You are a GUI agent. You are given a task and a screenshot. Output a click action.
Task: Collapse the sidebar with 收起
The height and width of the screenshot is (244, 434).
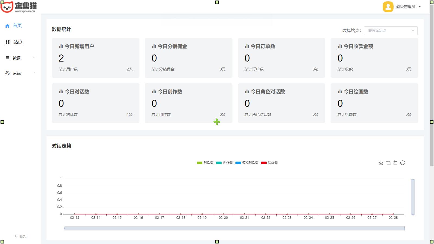tap(21, 236)
